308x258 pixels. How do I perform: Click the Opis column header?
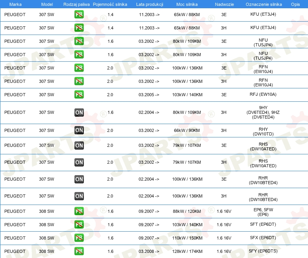tap(295, 4)
